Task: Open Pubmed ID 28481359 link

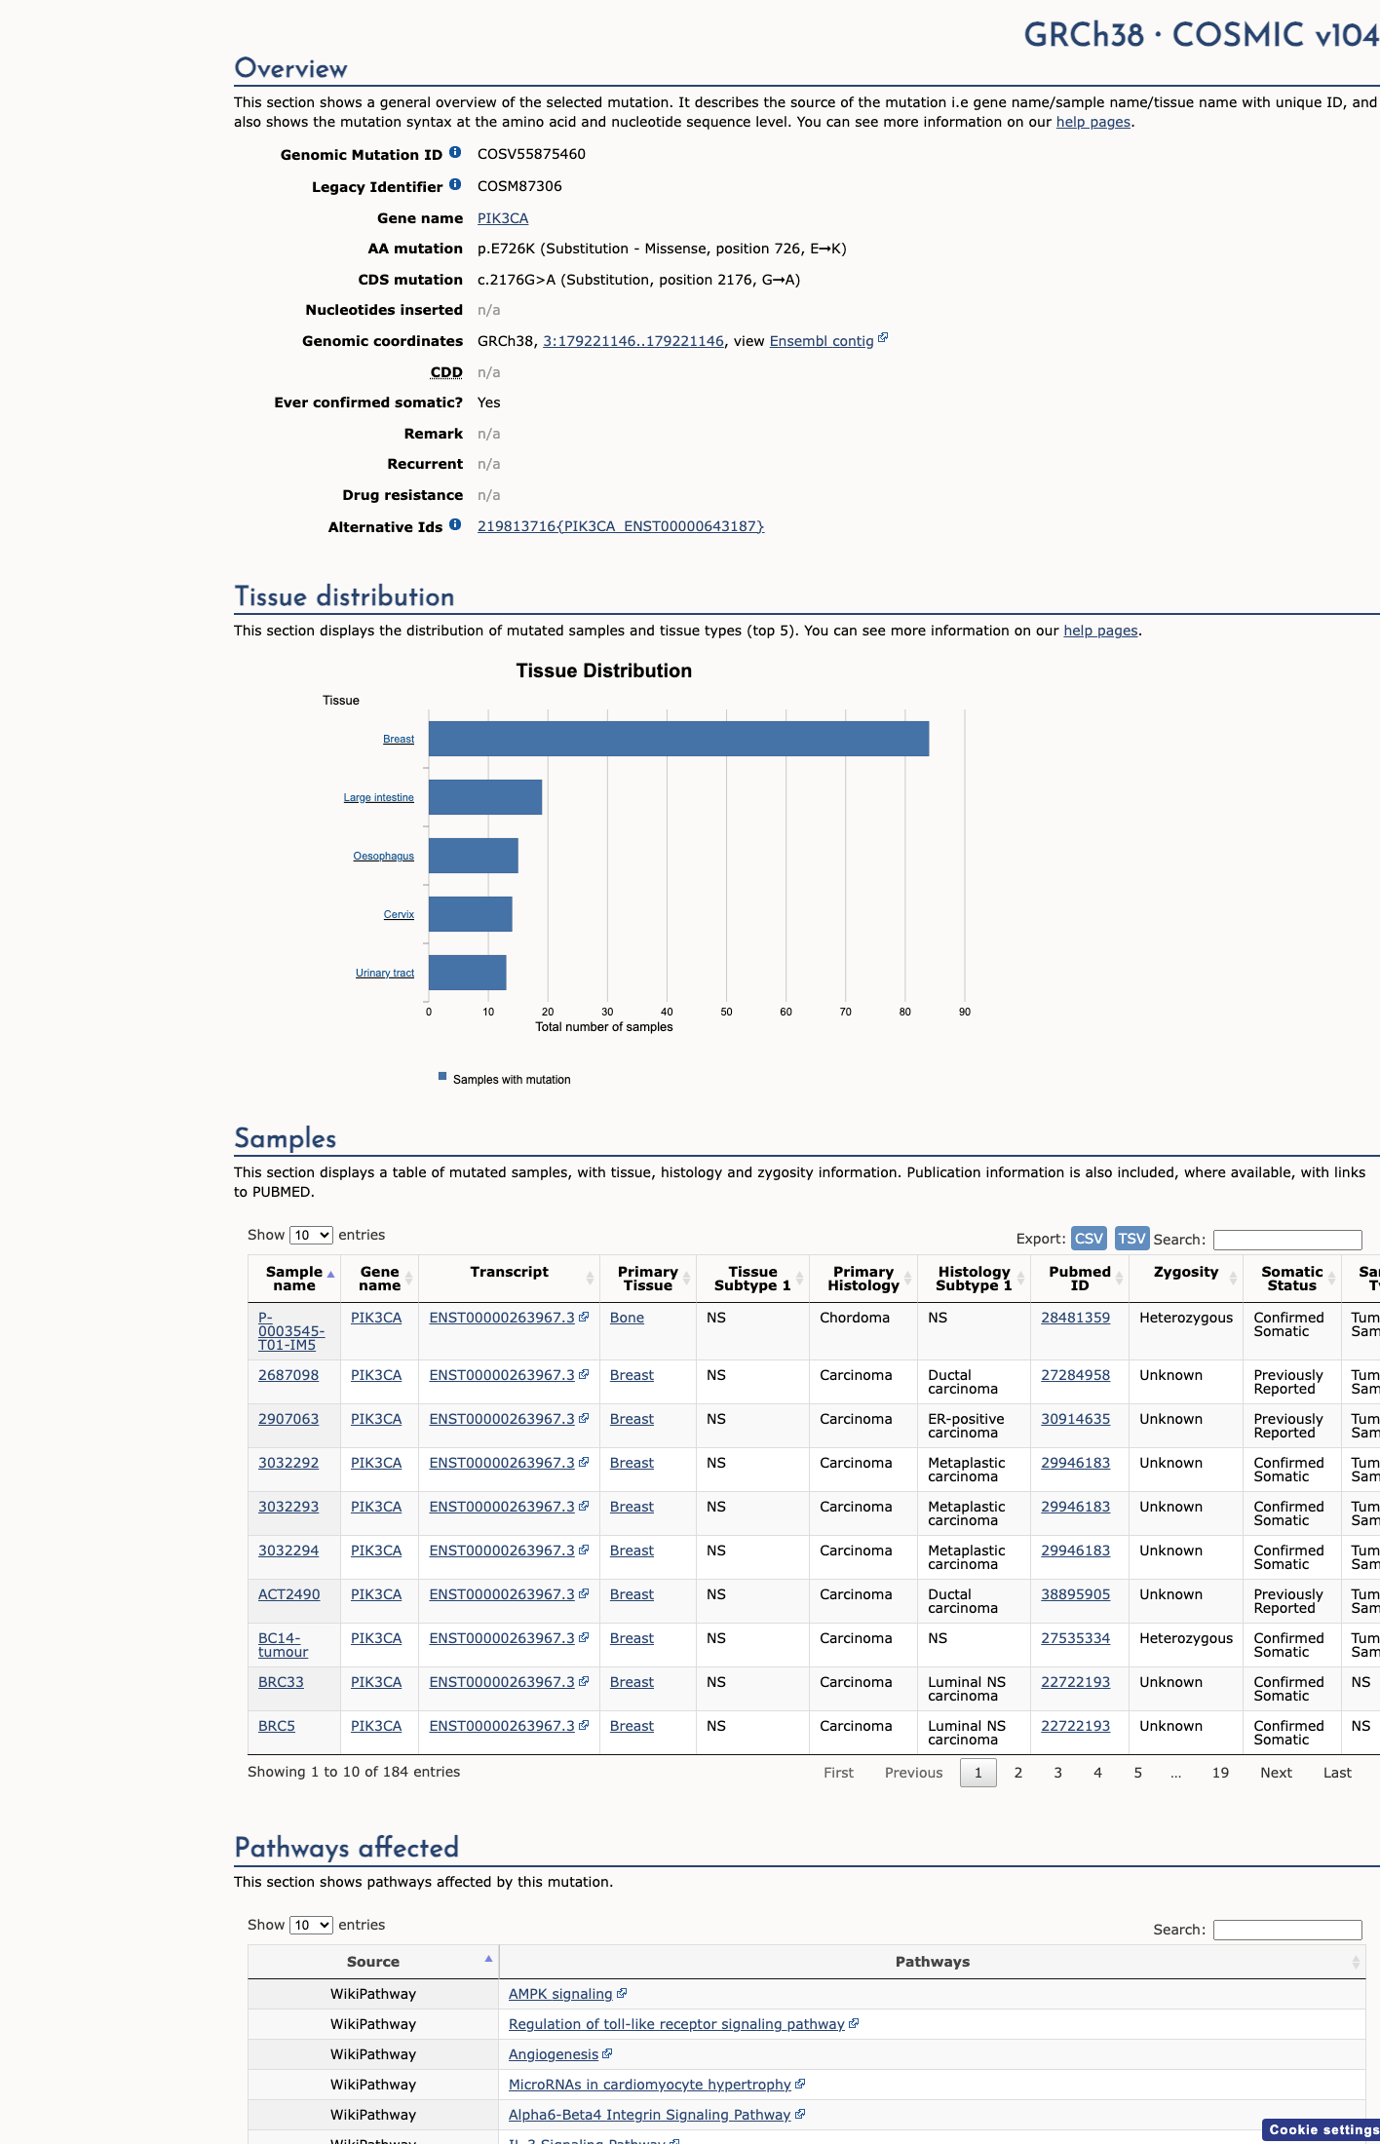Action: [1075, 1318]
